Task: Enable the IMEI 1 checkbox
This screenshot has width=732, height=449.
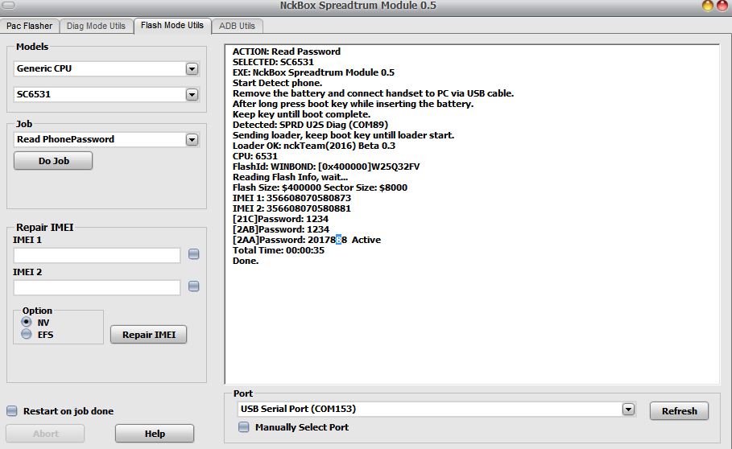Action: point(194,254)
